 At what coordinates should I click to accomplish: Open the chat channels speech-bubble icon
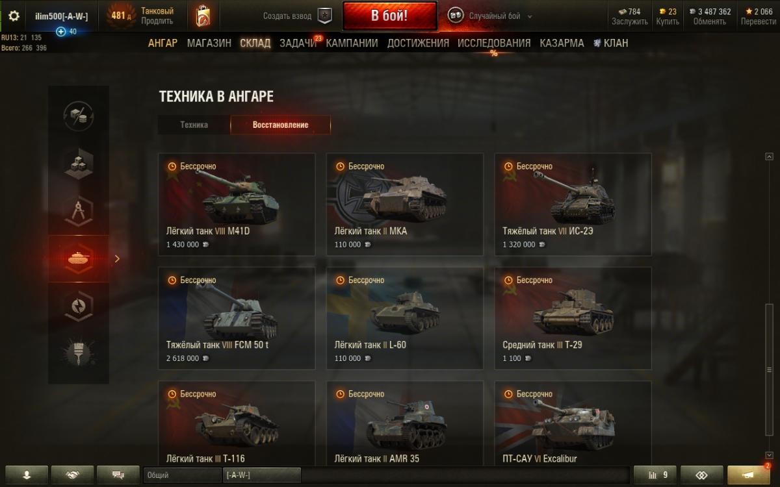(x=118, y=475)
